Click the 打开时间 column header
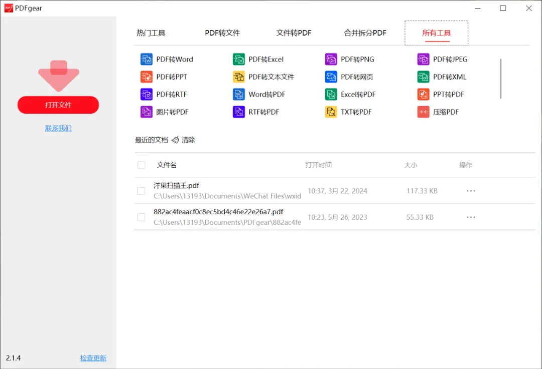Viewport: 542px width, 369px height. pyautogui.click(x=318, y=165)
